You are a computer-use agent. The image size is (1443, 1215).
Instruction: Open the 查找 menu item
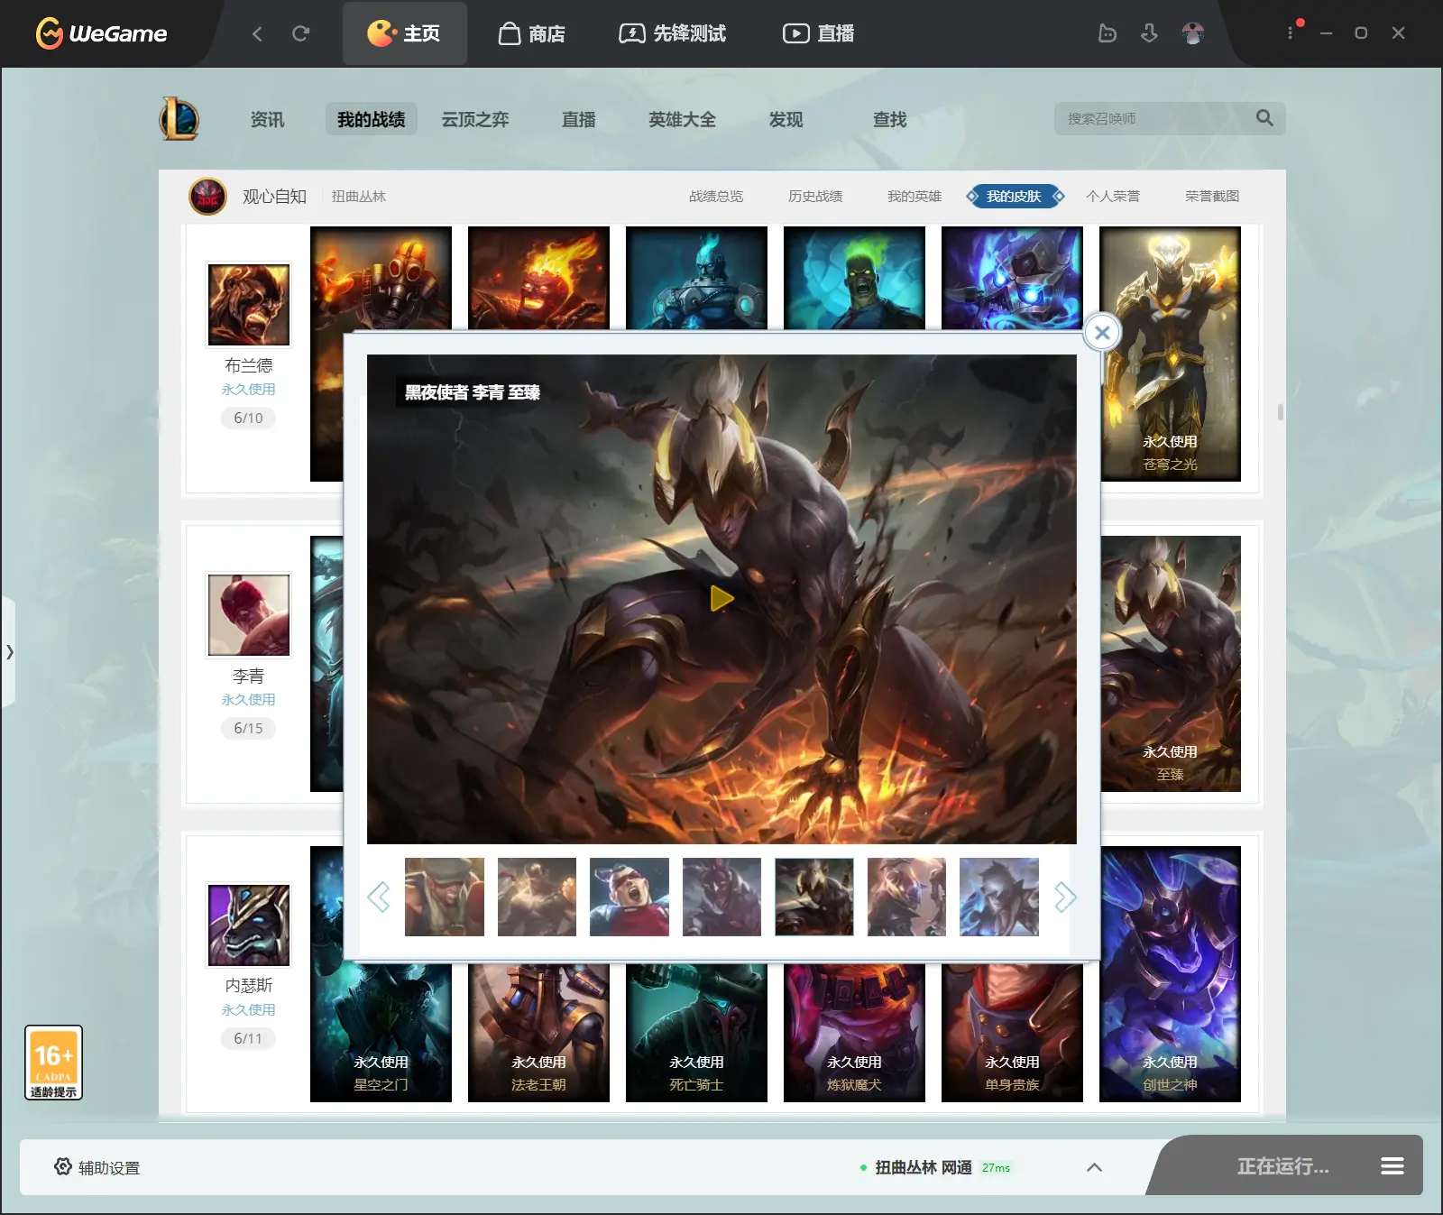click(889, 119)
